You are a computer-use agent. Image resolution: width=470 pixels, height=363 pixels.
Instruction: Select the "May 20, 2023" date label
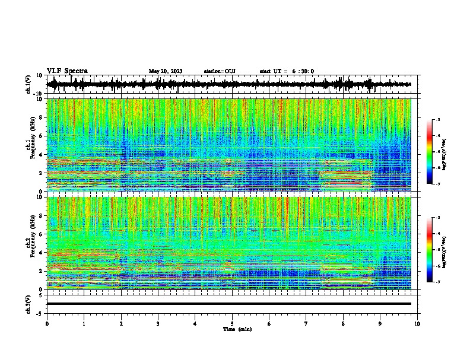click(166, 71)
